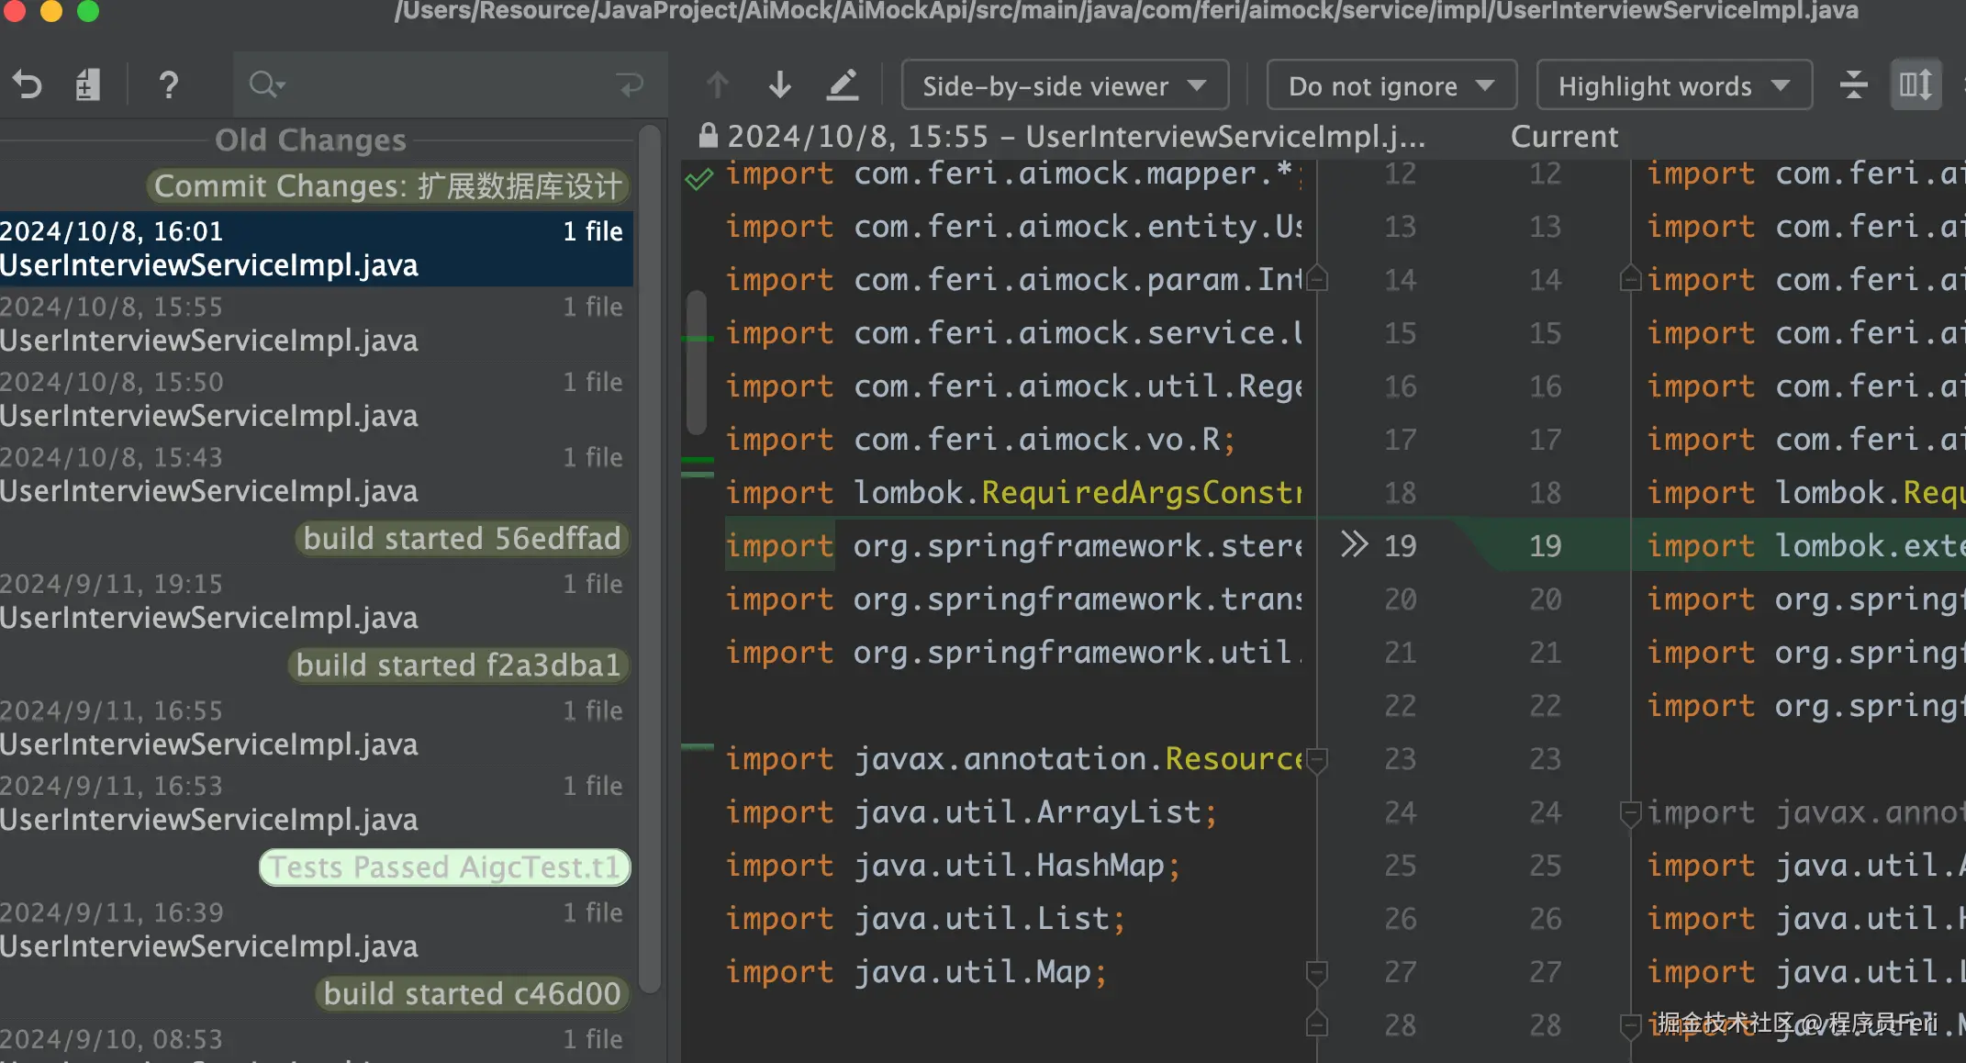Screen dimensions: 1966x1063
Task: Toggle fold marker at left line 14
Action: click(x=1317, y=278)
